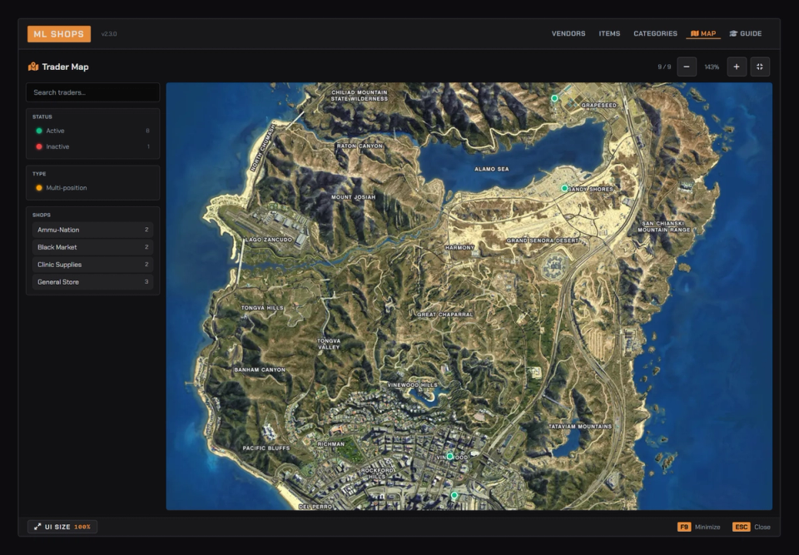Screen dimensions: 799x555
Task: Click the graduation cap icon beside GUIDE
Action: (733, 33)
